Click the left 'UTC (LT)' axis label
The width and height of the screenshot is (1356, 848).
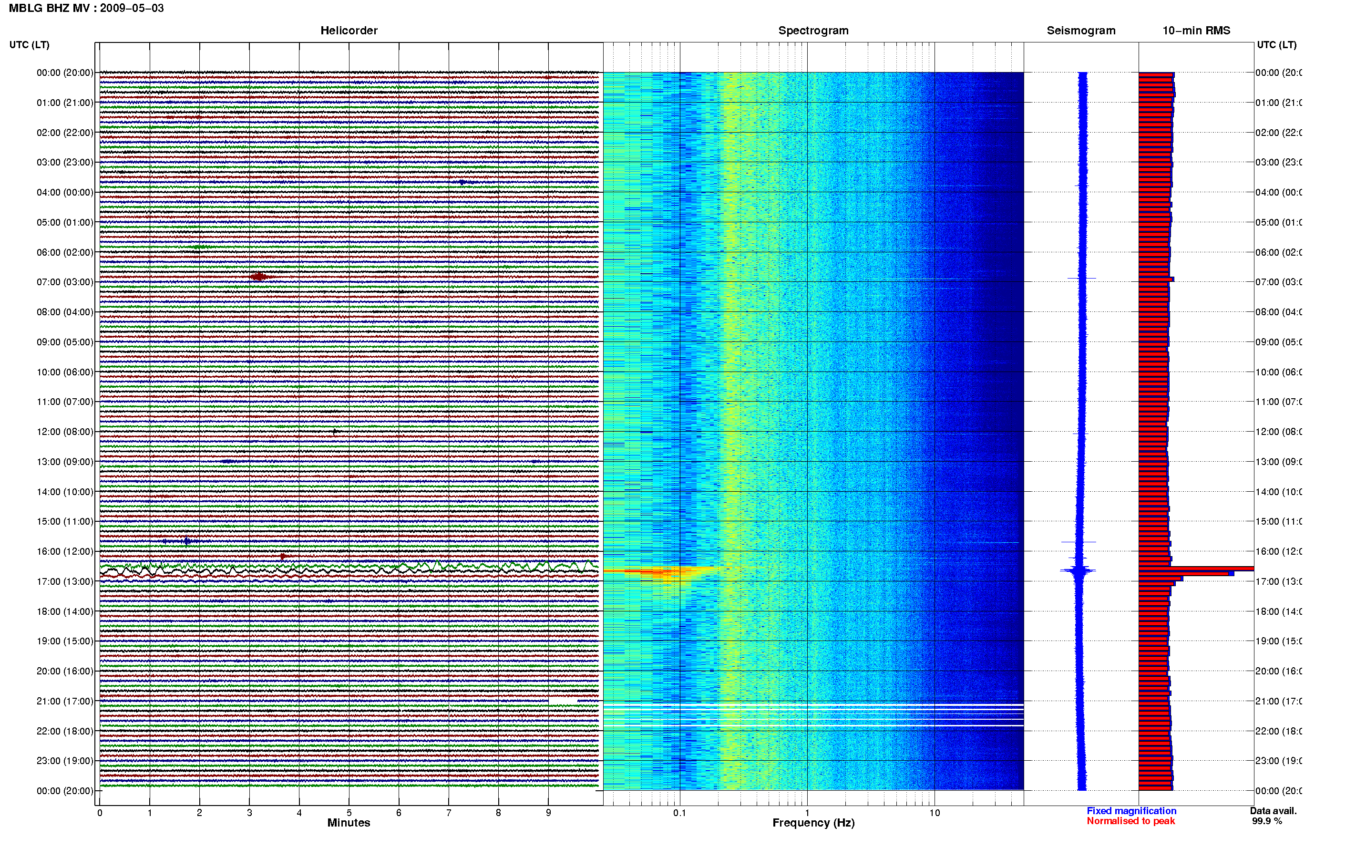tap(29, 45)
